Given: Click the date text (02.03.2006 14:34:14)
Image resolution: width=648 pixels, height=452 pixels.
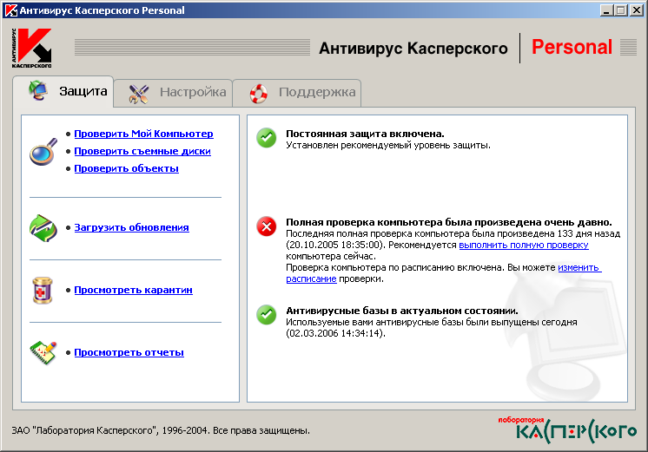Looking at the screenshot, I should 335,333.
